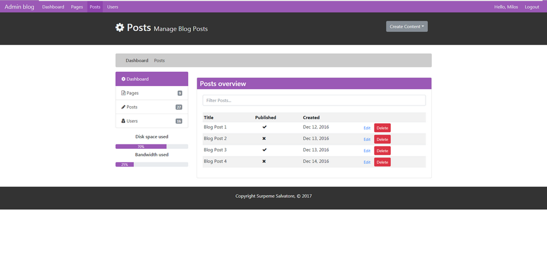Click the Users count badge 16

(x=179, y=121)
